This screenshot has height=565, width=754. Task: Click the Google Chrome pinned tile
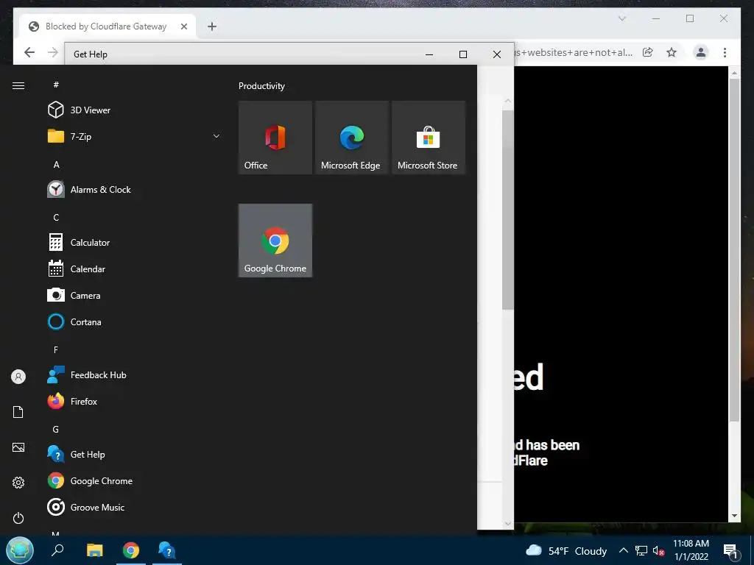click(275, 241)
